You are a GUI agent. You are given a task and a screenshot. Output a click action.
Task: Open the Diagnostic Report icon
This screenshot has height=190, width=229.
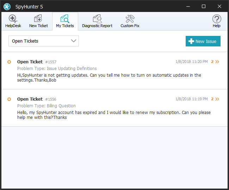97,19
